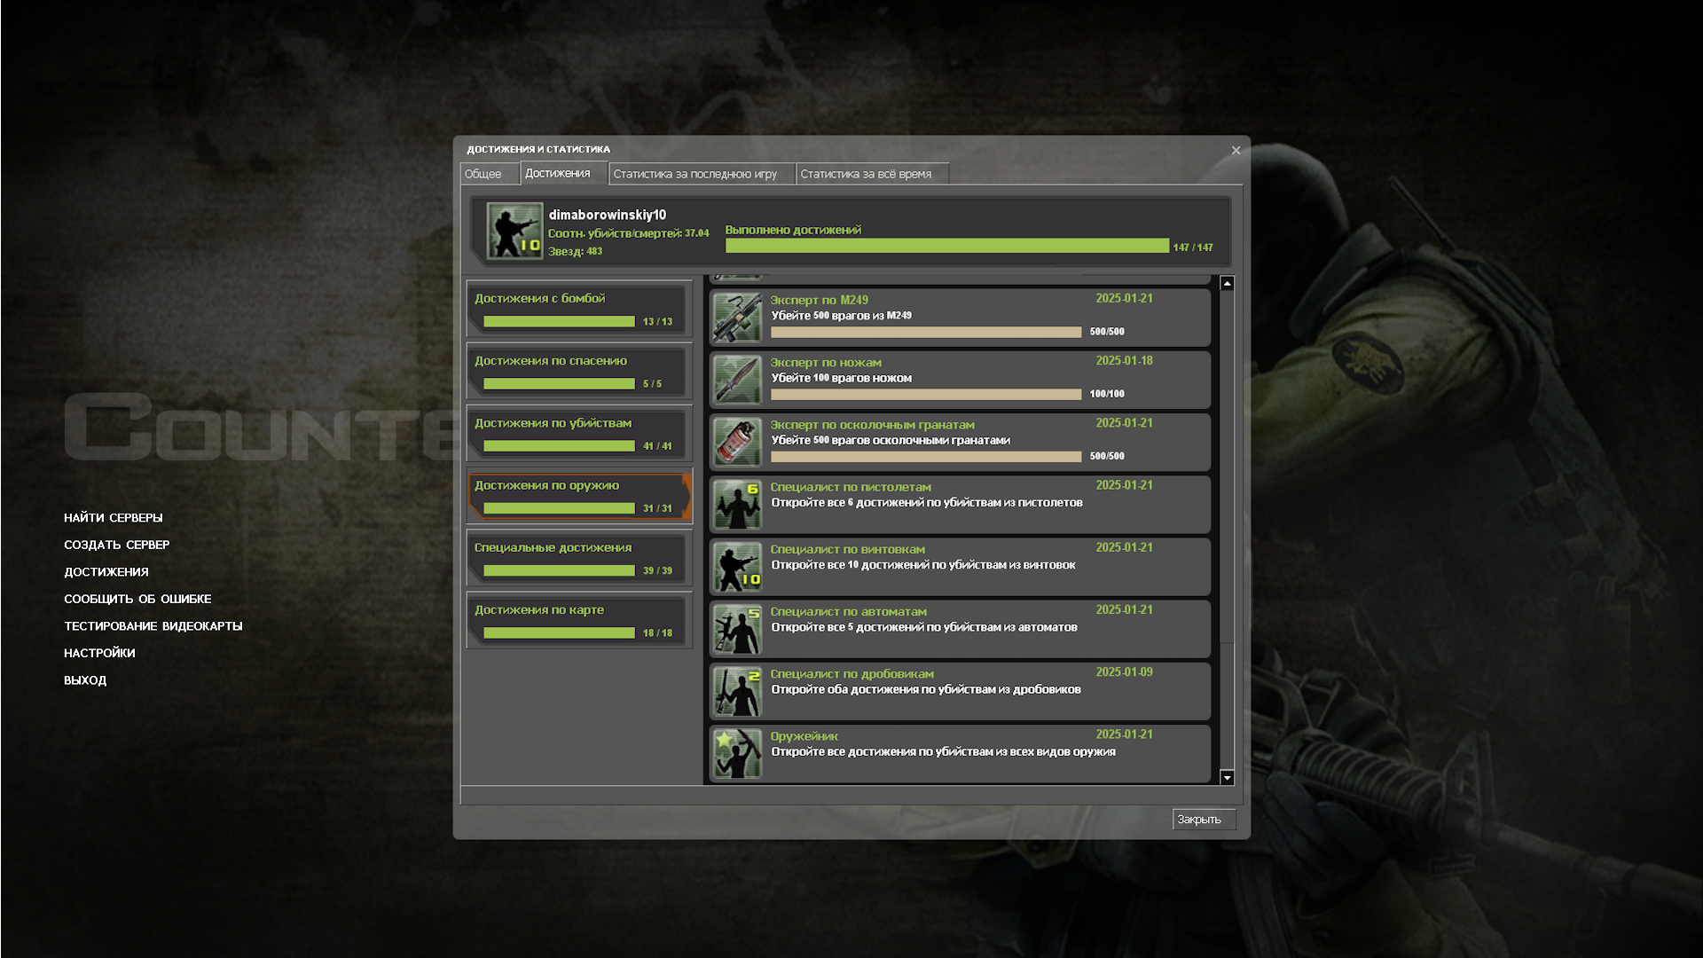Click the Pistol Specialist achievement icon

point(737,504)
